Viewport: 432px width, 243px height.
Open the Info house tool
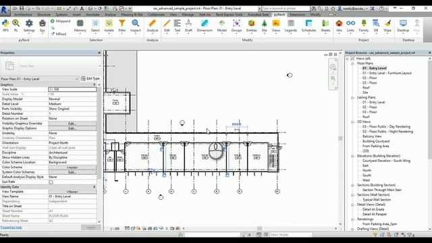pyautogui.click(x=339, y=26)
